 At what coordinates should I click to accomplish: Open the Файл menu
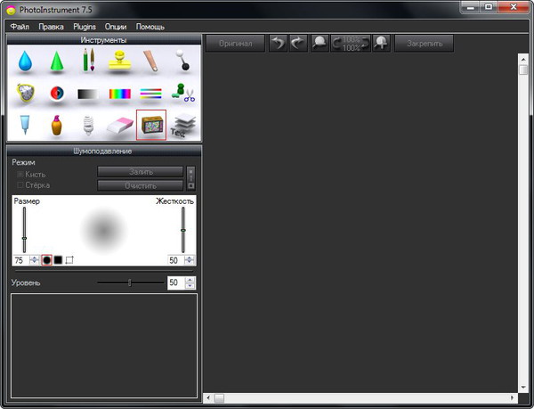tap(20, 27)
